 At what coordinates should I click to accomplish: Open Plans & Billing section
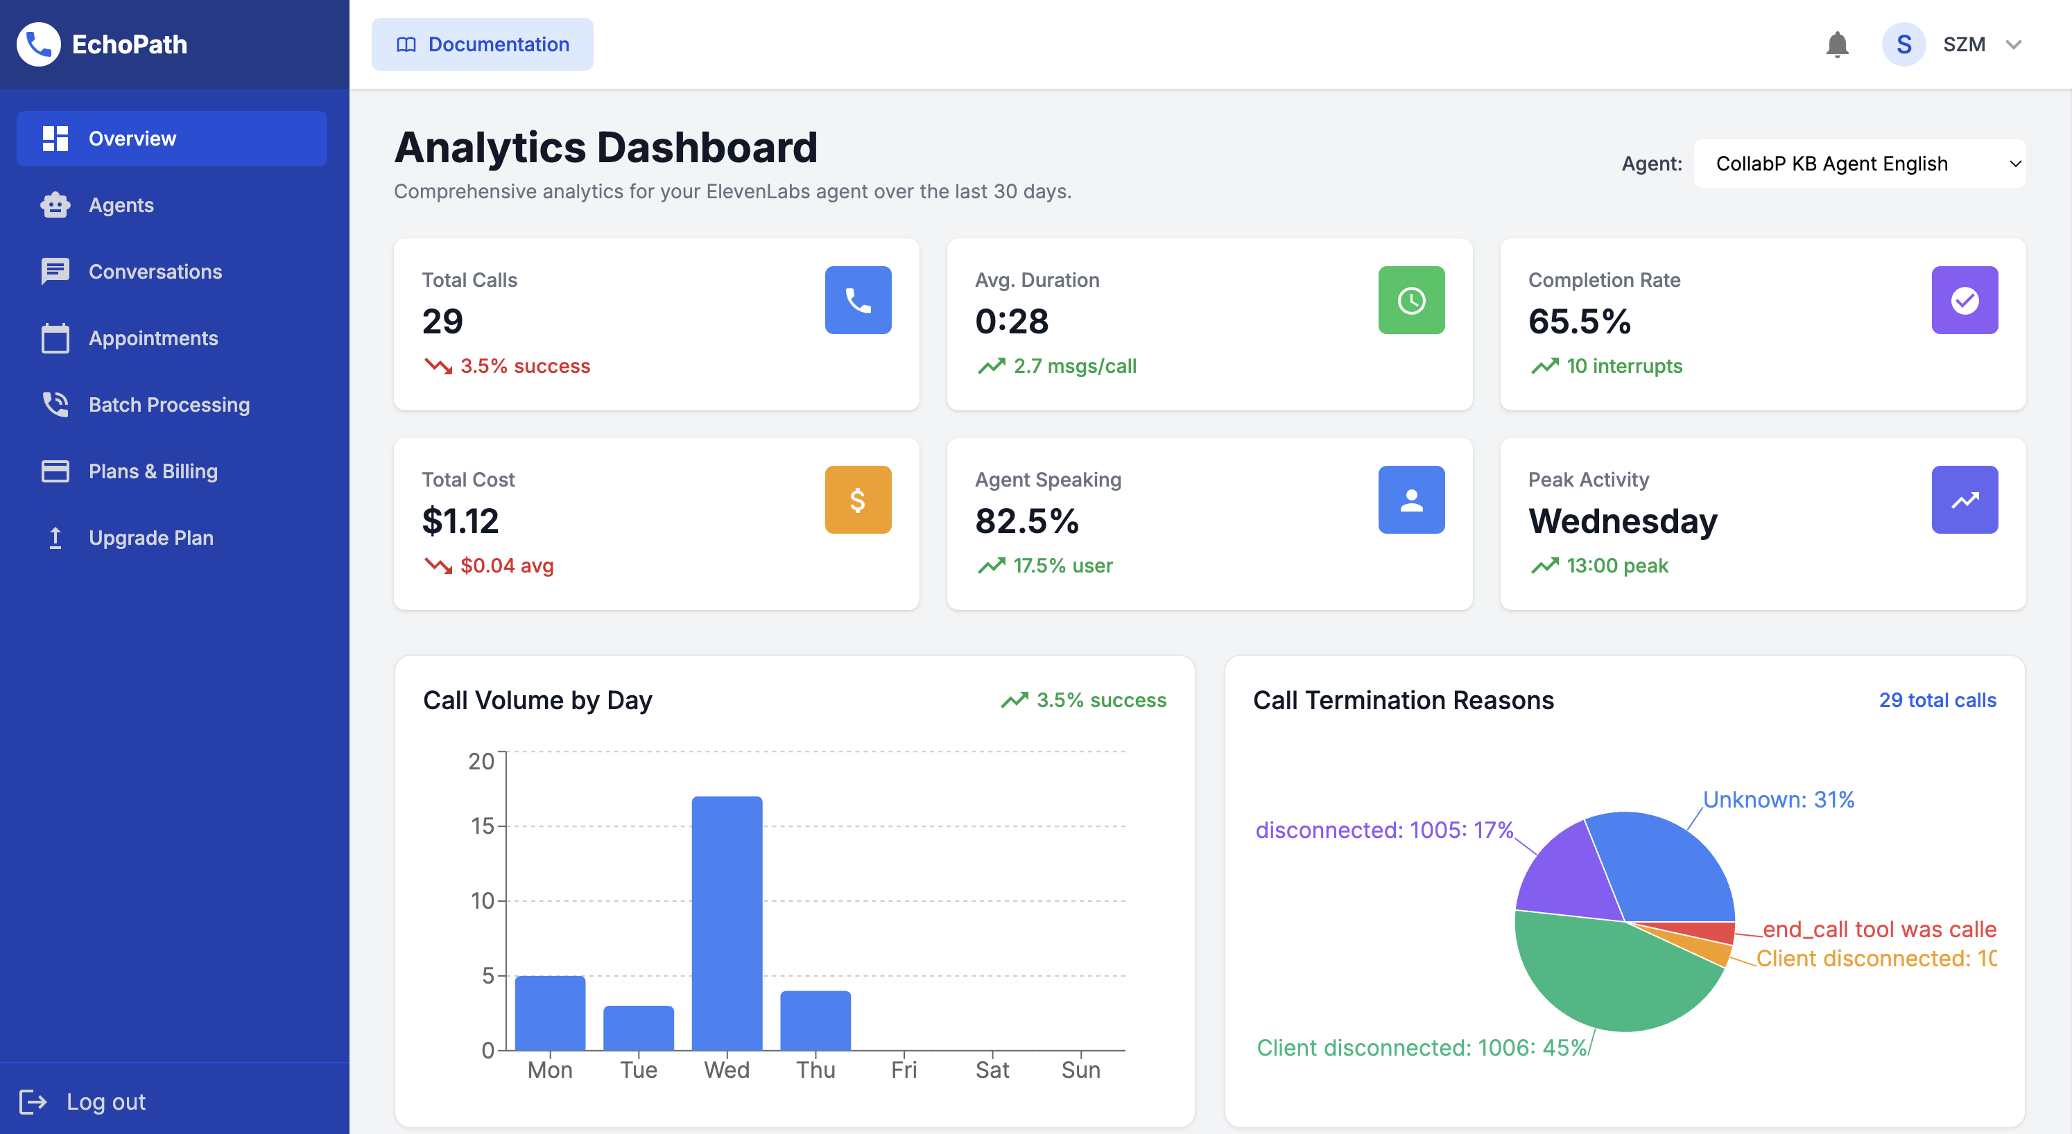coord(153,471)
